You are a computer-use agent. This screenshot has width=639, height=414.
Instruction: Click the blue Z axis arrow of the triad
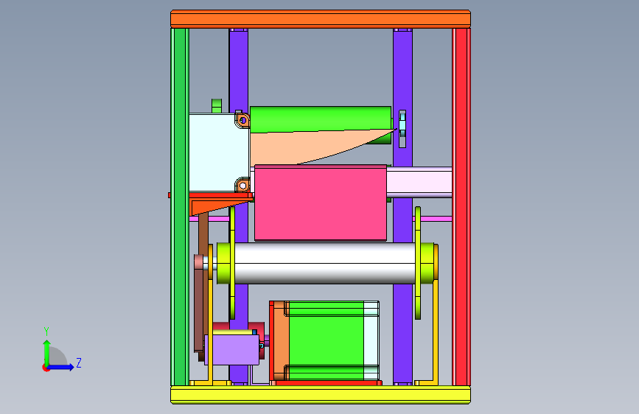point(61,367)
